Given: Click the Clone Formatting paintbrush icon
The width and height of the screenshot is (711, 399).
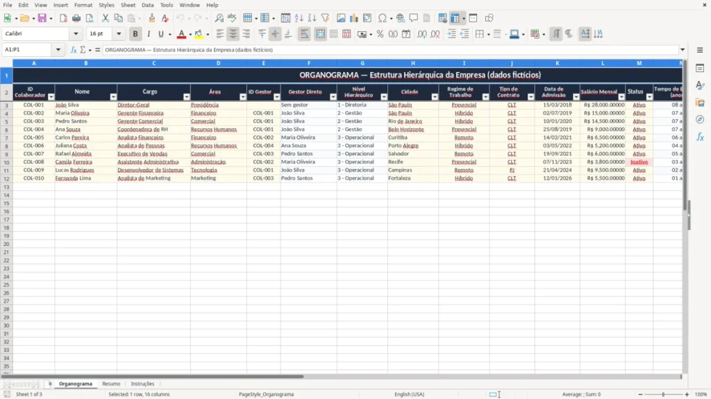Looking at the screenshot, I should click(152, 18).
